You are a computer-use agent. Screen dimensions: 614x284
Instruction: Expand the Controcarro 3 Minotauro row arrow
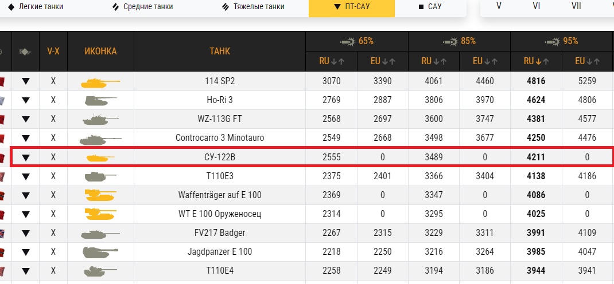pyautogui.click(x=25, y=139)
